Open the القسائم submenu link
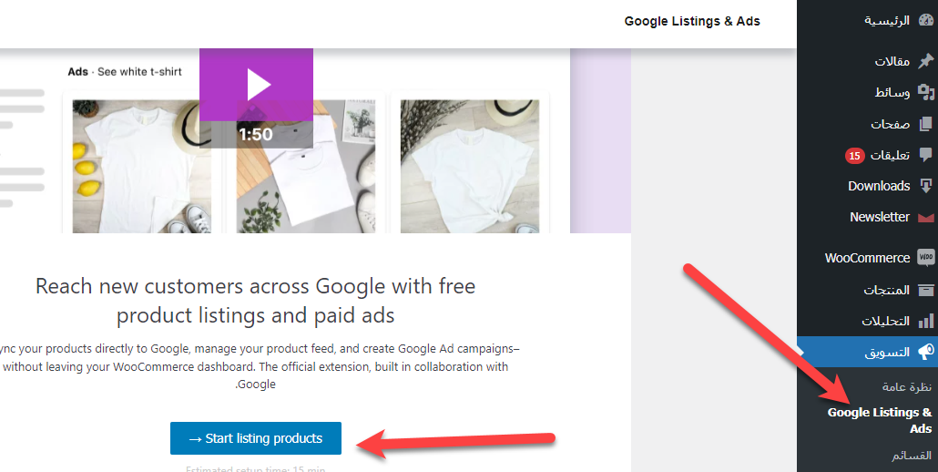 pos(911,456)
